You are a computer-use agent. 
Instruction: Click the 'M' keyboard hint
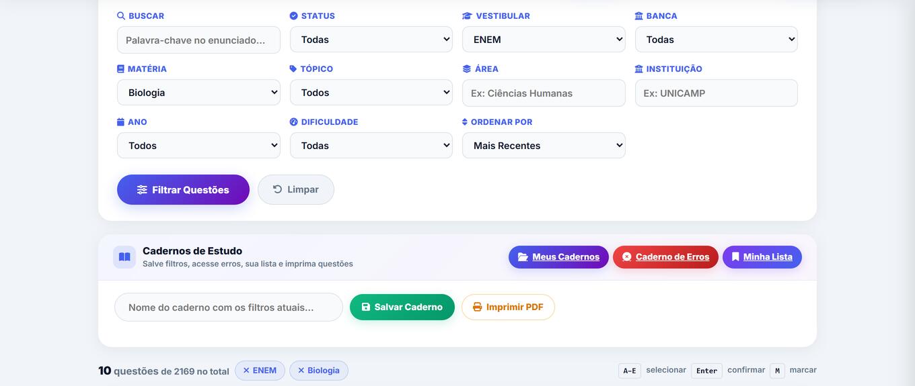[x=777, y=371]
